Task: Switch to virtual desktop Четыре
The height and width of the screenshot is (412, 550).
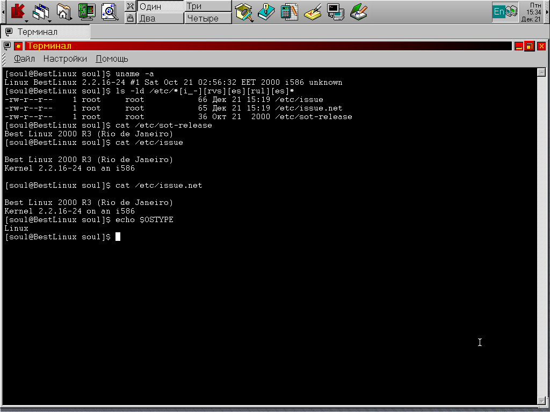Action: [x=208, y=18]
